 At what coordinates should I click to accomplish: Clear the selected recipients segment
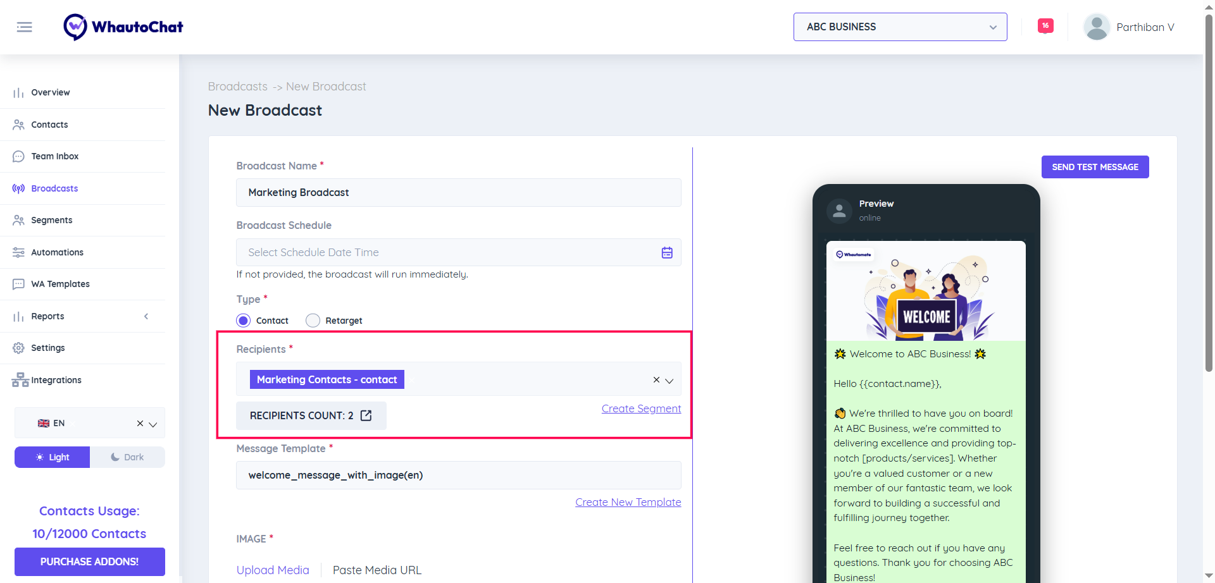pyautogui.click(x=656, y=379)
